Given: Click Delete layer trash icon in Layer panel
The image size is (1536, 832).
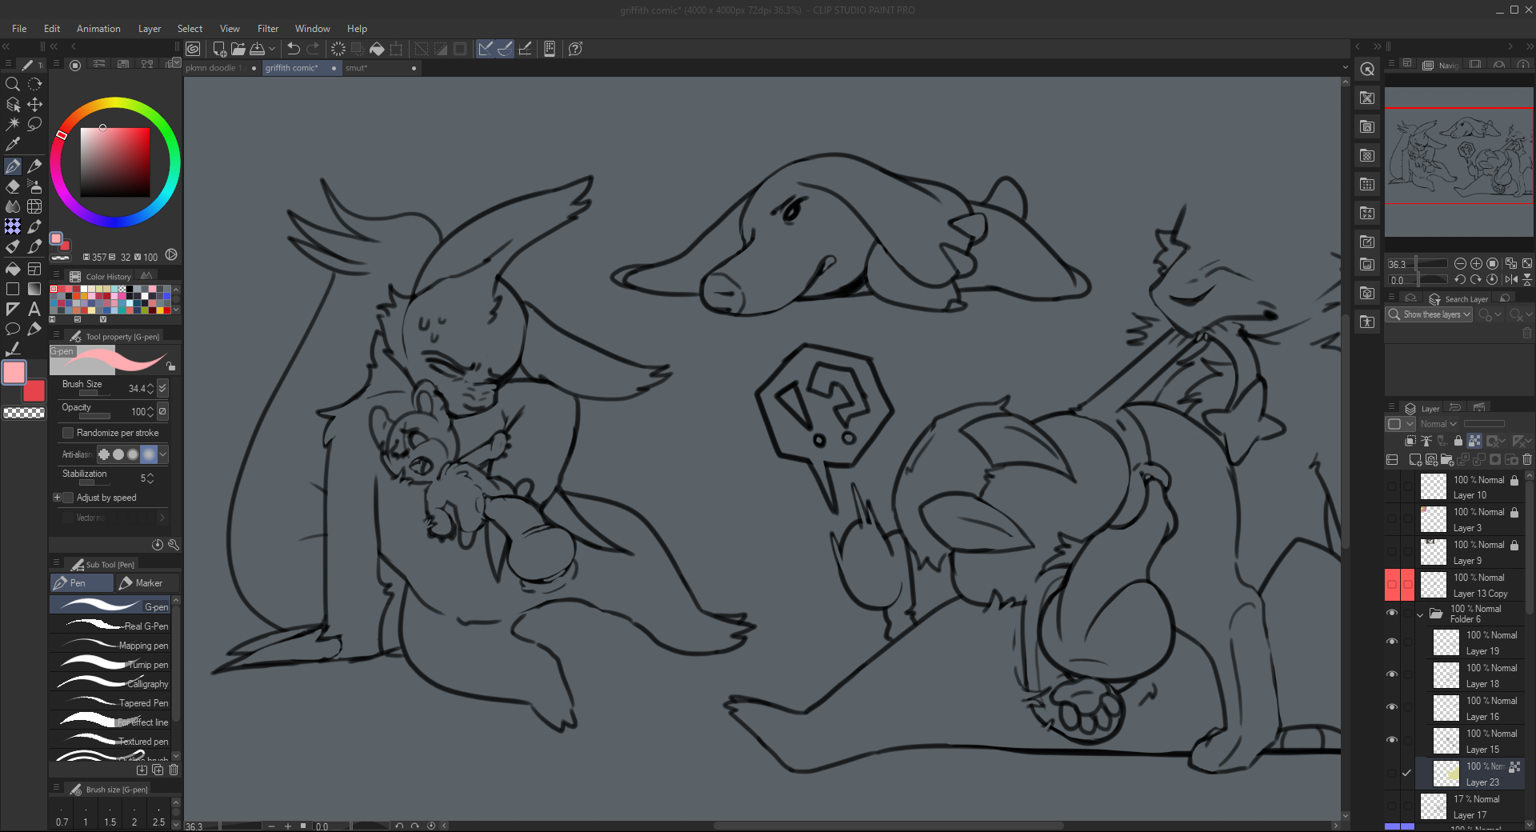Looking at the screenshot, I should [1527, 459].
